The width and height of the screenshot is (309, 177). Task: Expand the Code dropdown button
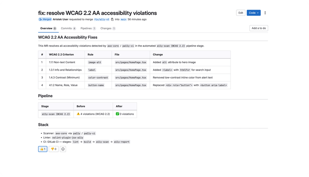click(x=254, y=13)
